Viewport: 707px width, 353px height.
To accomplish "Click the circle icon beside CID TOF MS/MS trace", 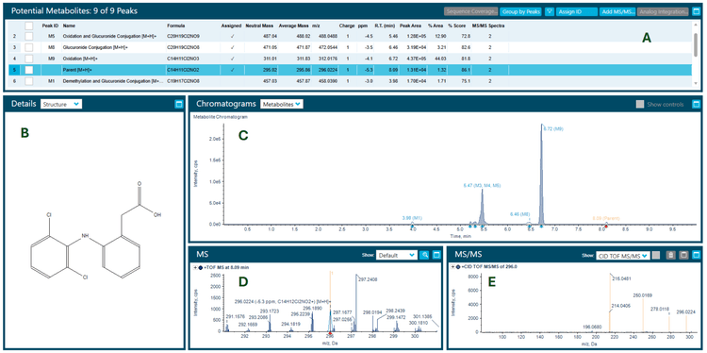I will click(x=457, y=267).
